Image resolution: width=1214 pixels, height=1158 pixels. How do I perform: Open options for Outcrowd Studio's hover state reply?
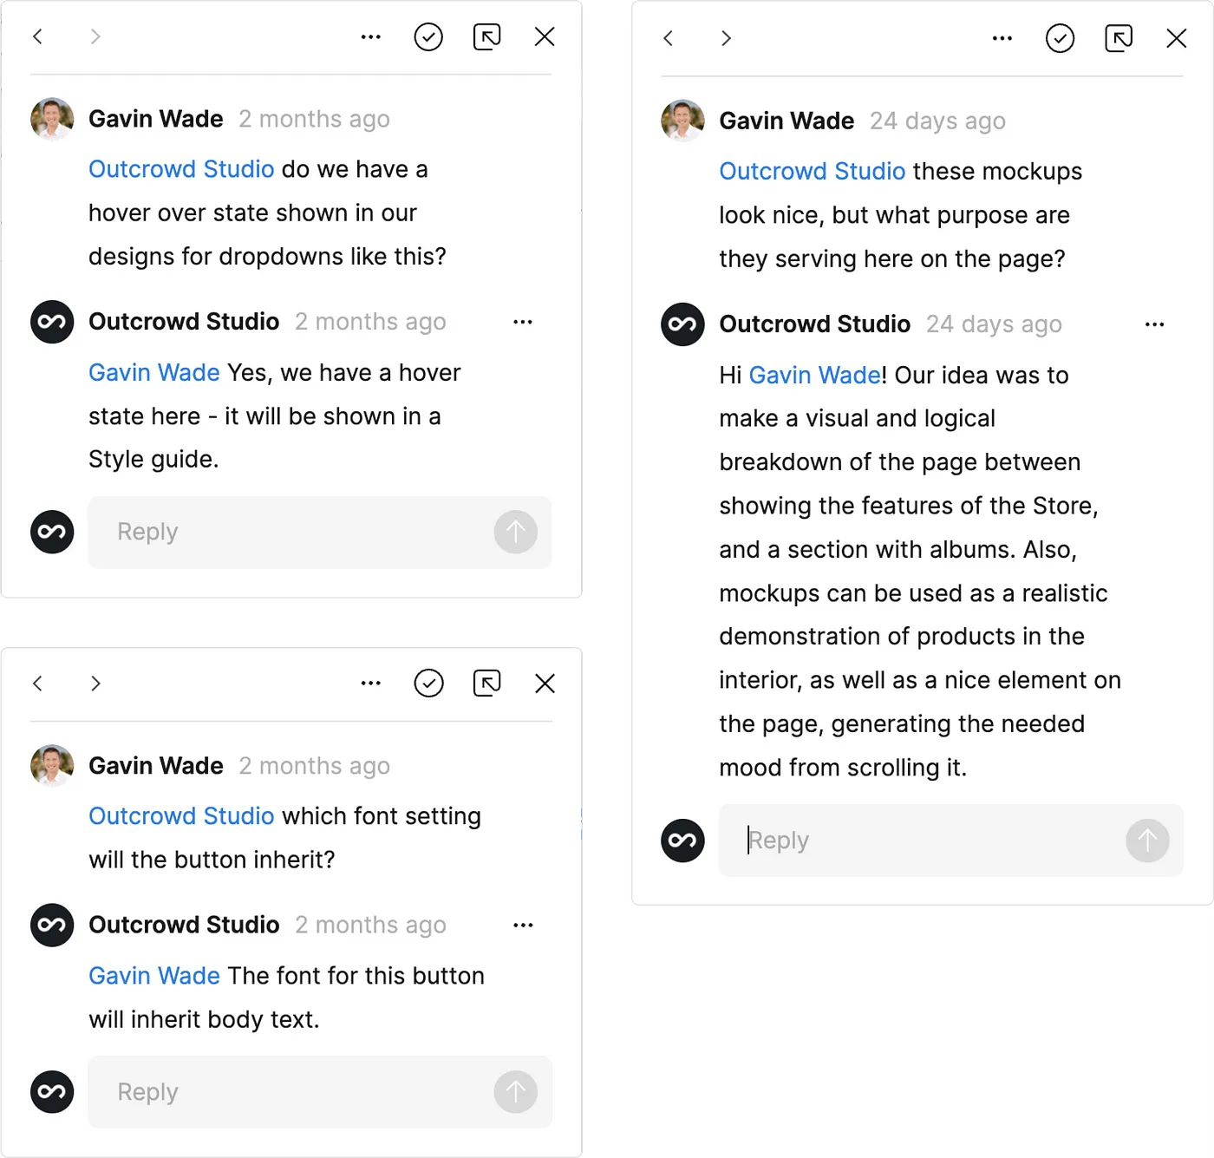click(522, 323)
